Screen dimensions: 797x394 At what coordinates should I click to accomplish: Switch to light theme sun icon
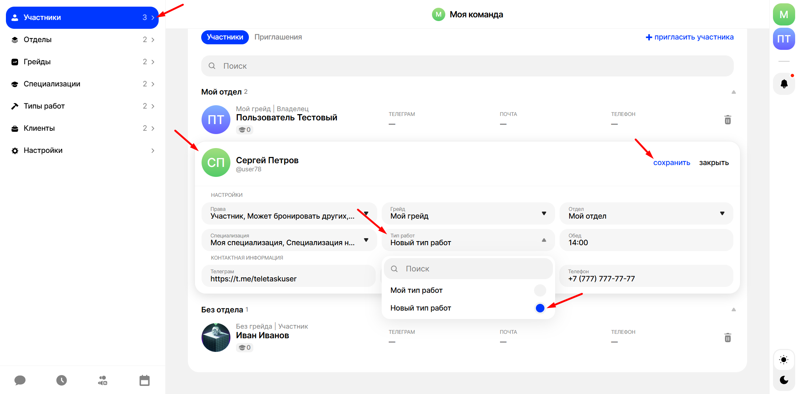(x=784, y=360)
